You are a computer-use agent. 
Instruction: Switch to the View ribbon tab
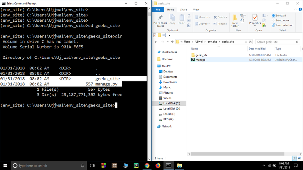tap(196, 10)
